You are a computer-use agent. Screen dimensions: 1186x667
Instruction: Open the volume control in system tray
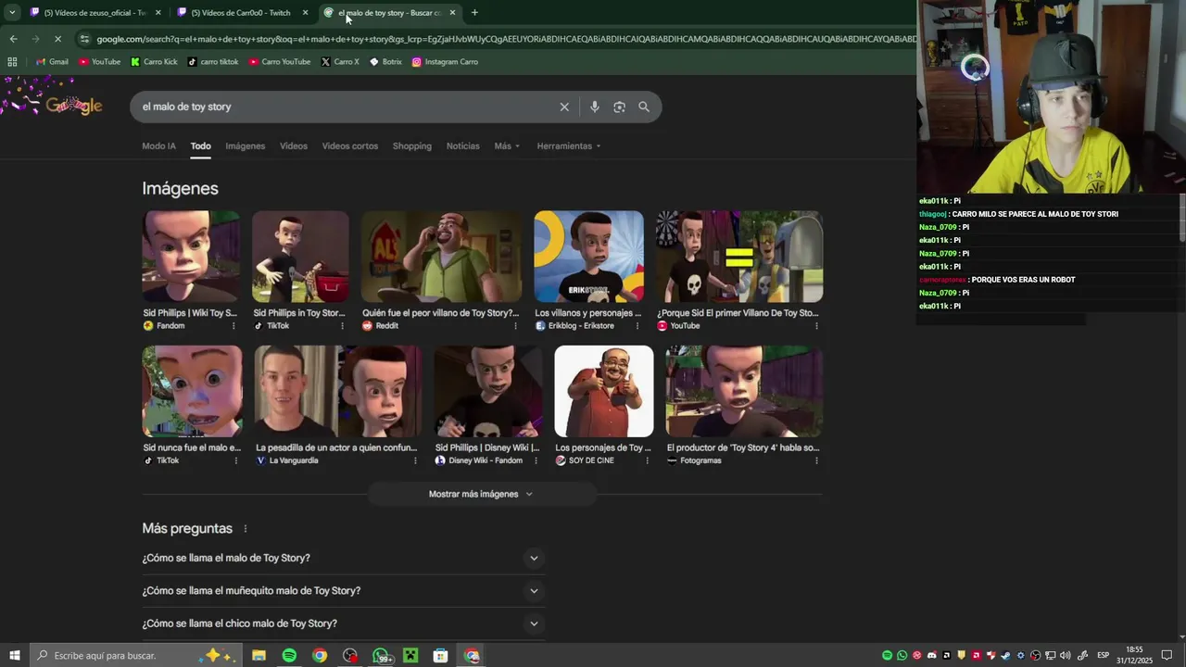pos(1065,656)
